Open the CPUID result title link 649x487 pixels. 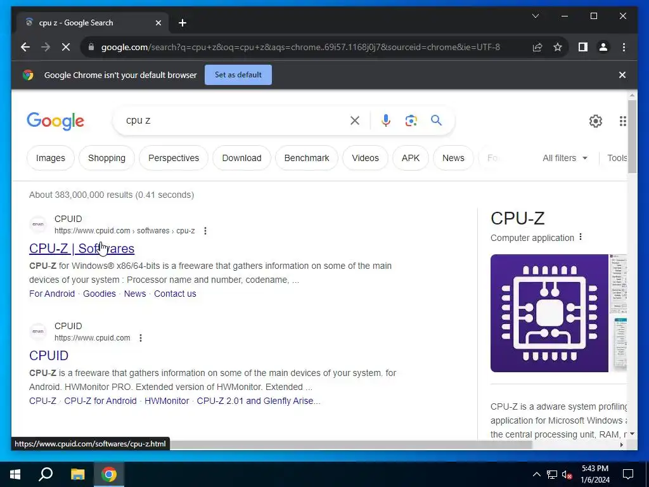point(49,356)
